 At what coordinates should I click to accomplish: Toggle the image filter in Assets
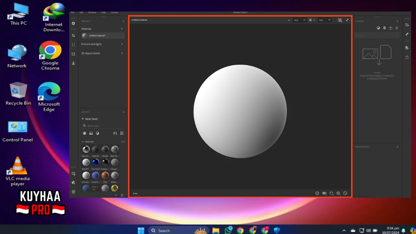(91, 133)
